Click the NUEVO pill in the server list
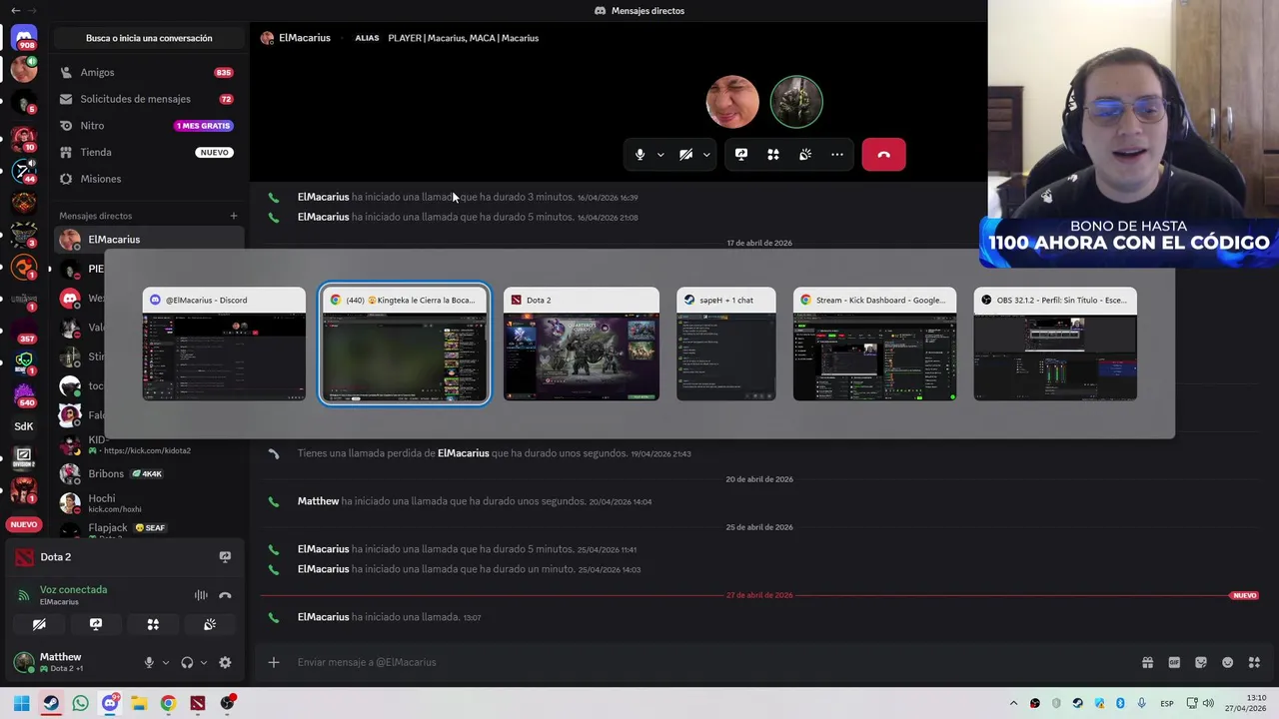This screenshot has width=1279, height=719. [x=24, y=524]
